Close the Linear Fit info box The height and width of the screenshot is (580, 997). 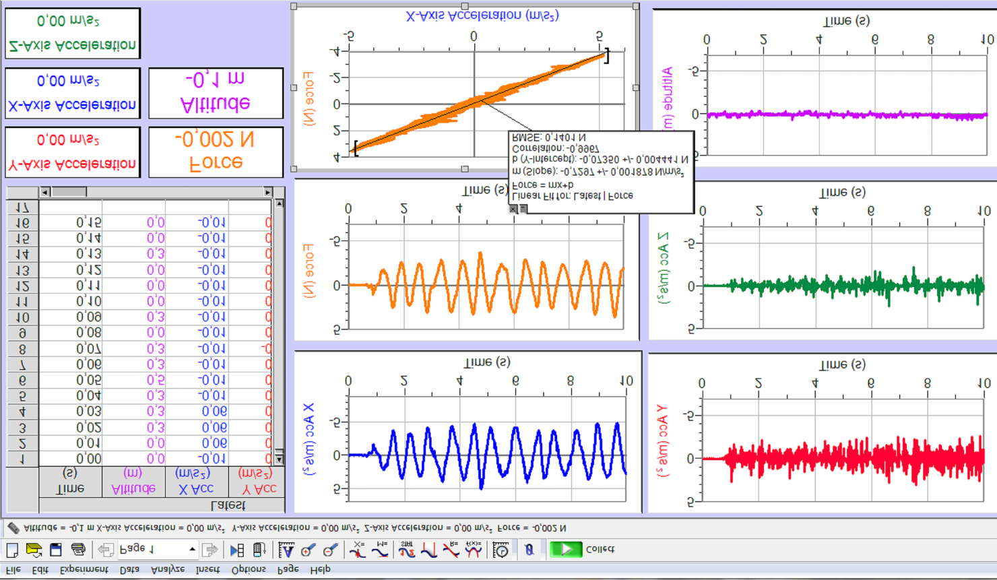[x=513, y=210]
